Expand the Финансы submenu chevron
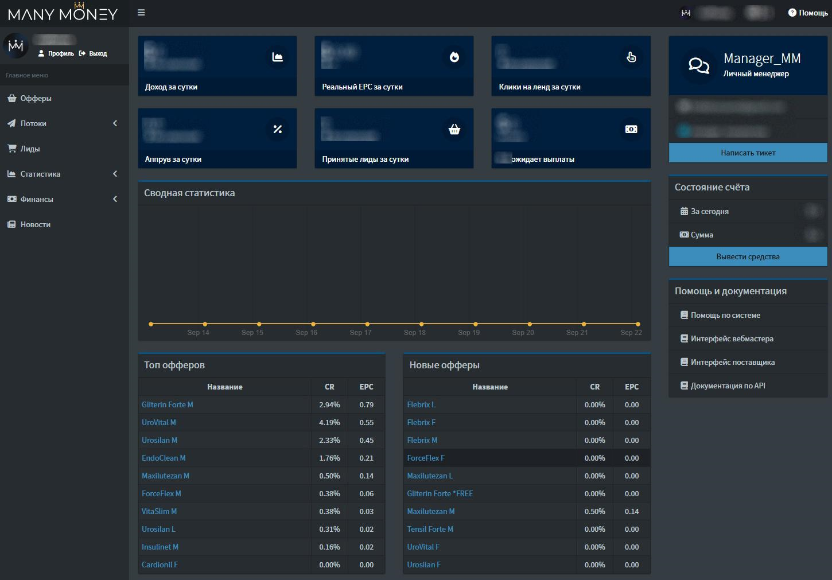The width and height of the screenshot is (832, 580). click(x=115, y=199)
